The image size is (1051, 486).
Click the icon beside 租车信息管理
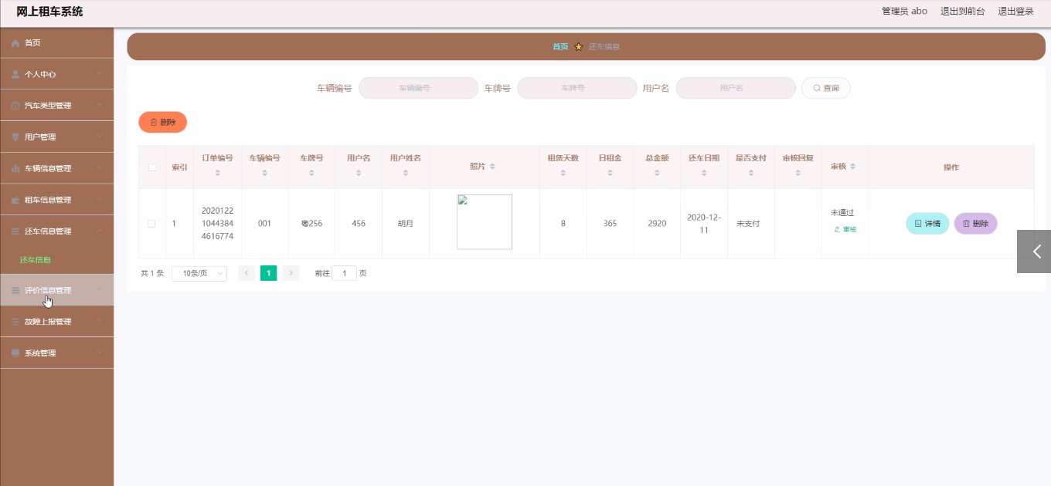15,200
